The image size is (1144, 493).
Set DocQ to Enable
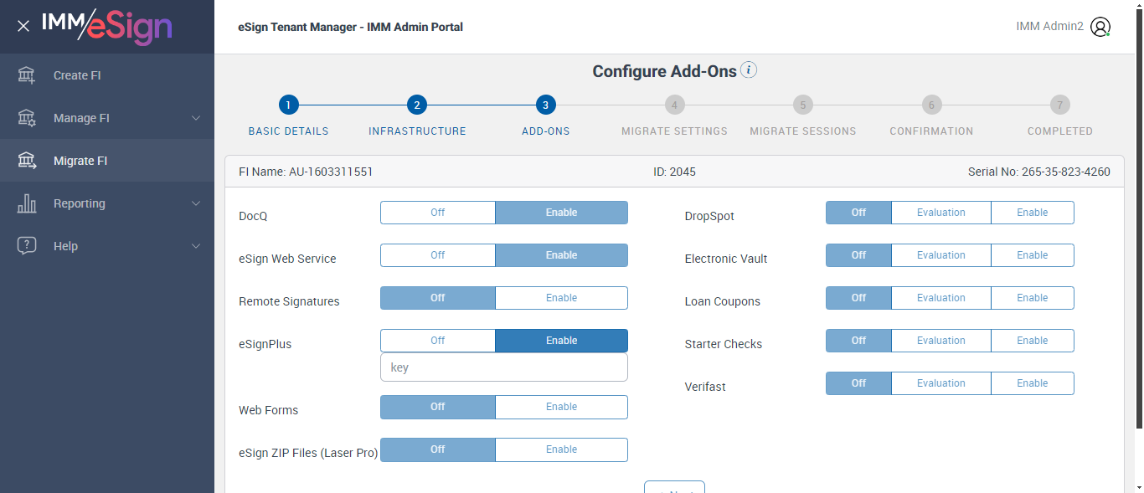(561, 213)
